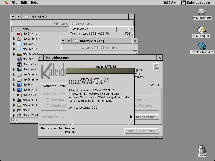Open the Kaleidoscope application menu

[196, 3]
